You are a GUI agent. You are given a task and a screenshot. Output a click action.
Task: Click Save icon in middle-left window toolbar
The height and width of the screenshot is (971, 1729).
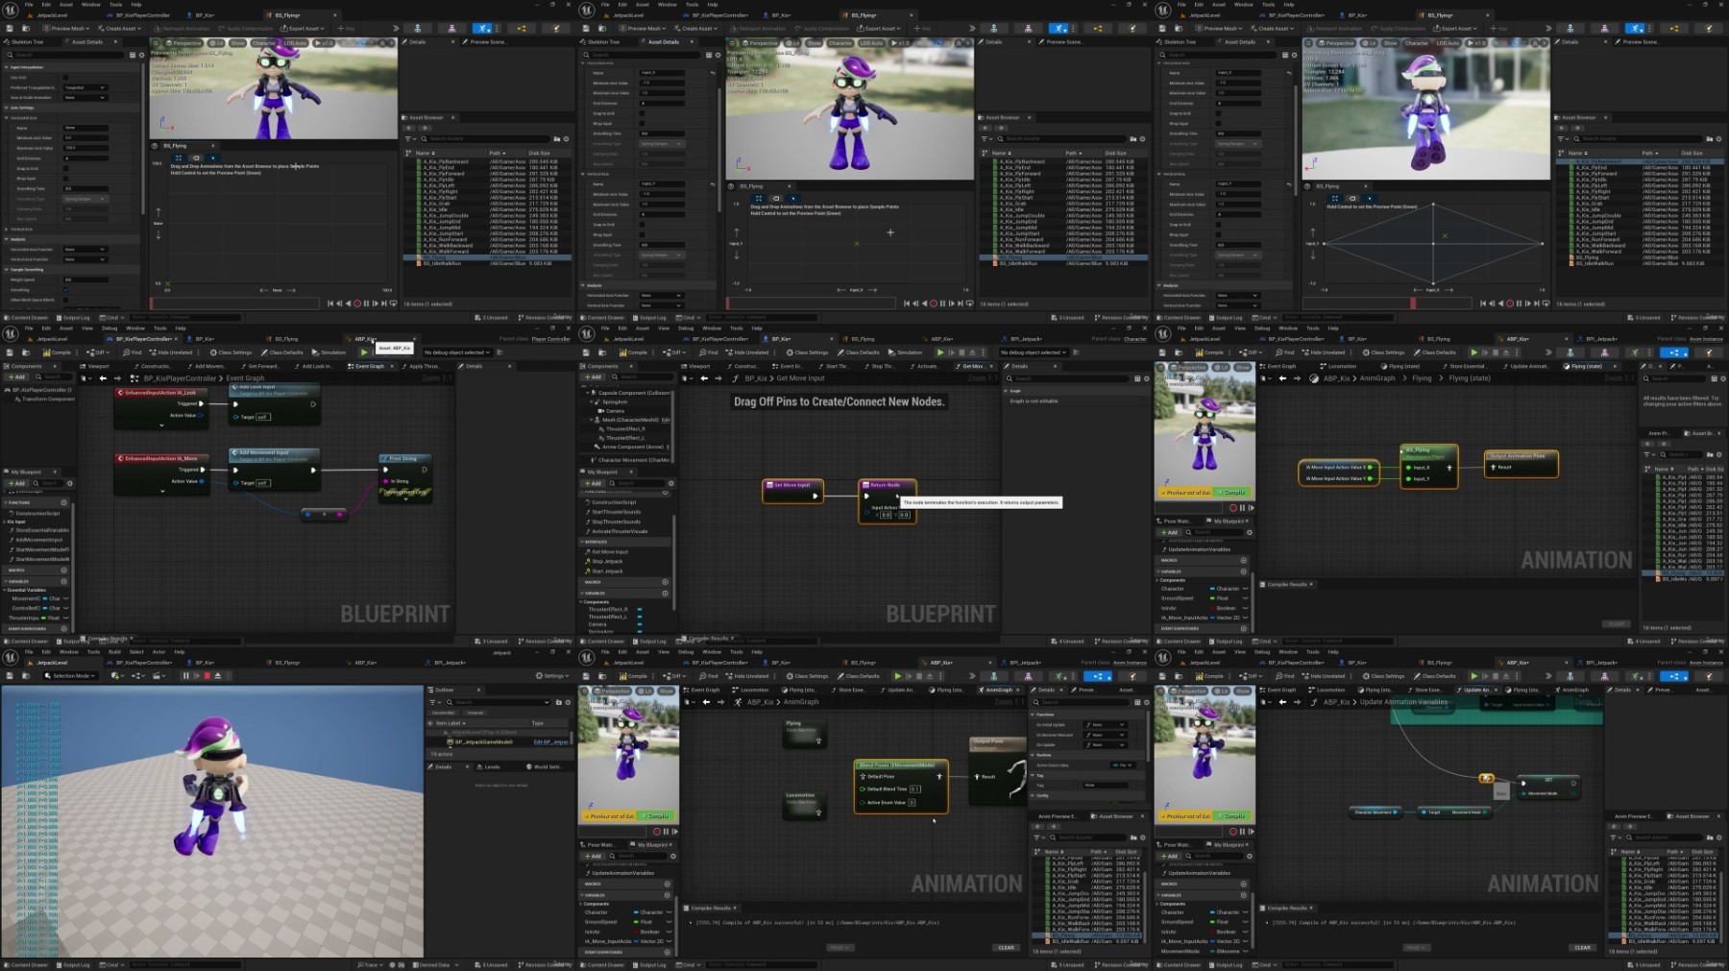coord(8,352)
